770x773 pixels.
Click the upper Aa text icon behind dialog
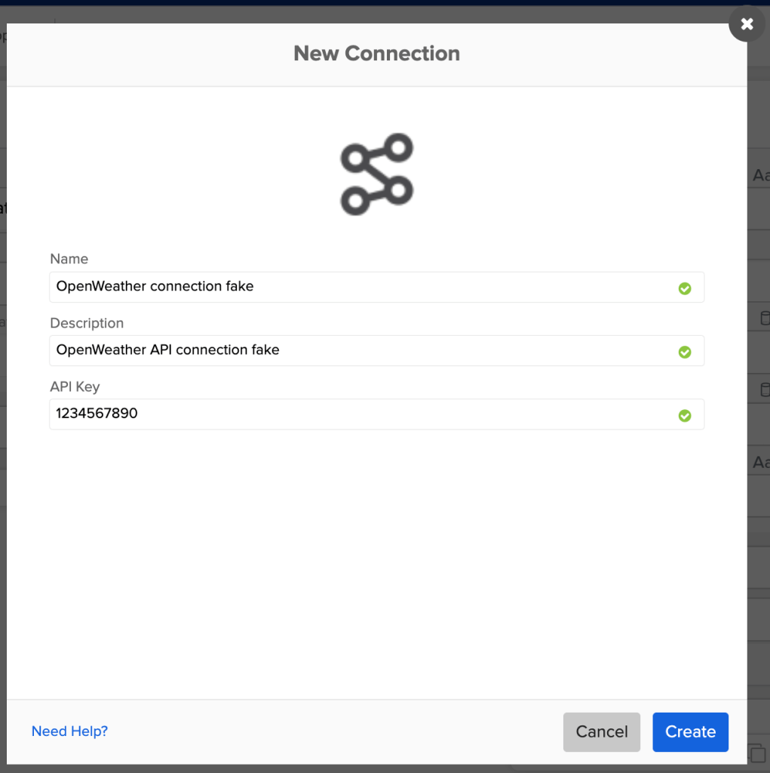point(760,175)
